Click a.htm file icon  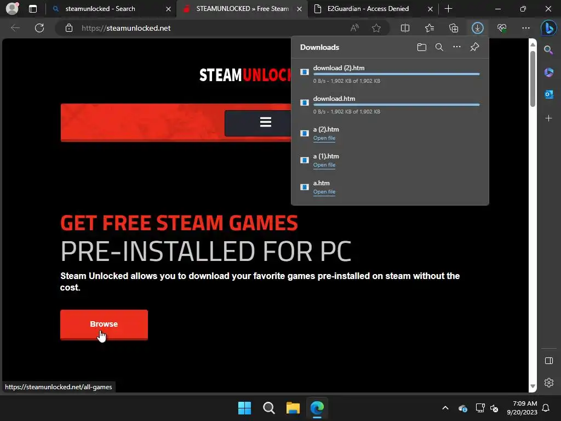point(305,187)
